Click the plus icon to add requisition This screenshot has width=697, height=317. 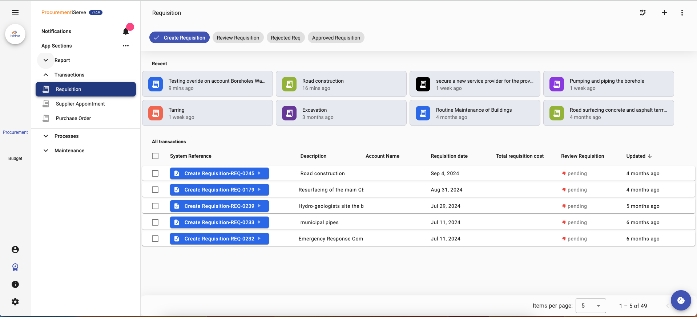(664, 13)
